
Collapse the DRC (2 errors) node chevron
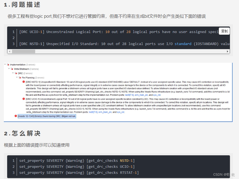13,73
